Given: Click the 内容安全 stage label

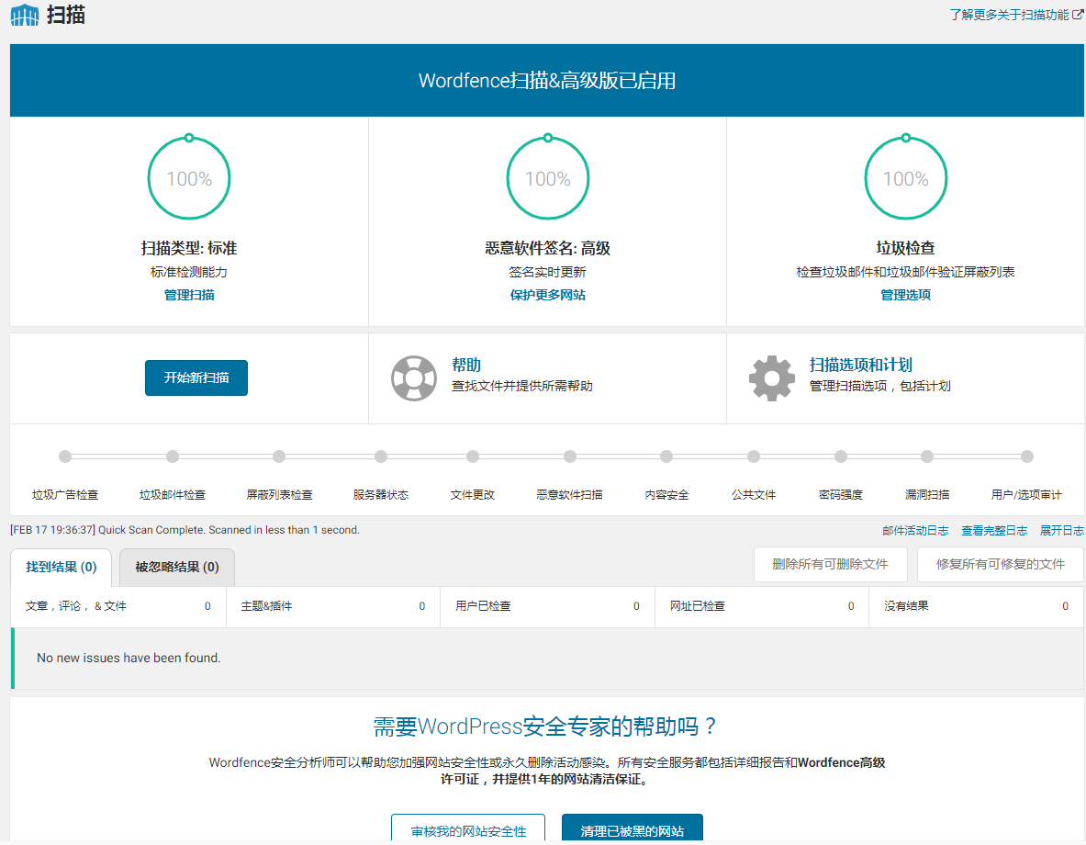Looking at the screenshot, I should tap(666, 495).
